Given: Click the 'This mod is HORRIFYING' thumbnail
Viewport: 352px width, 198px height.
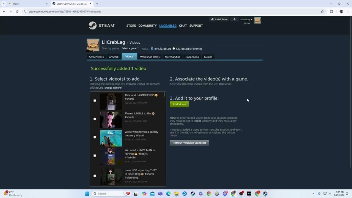Looking at the screenshot, I should 111,101.
